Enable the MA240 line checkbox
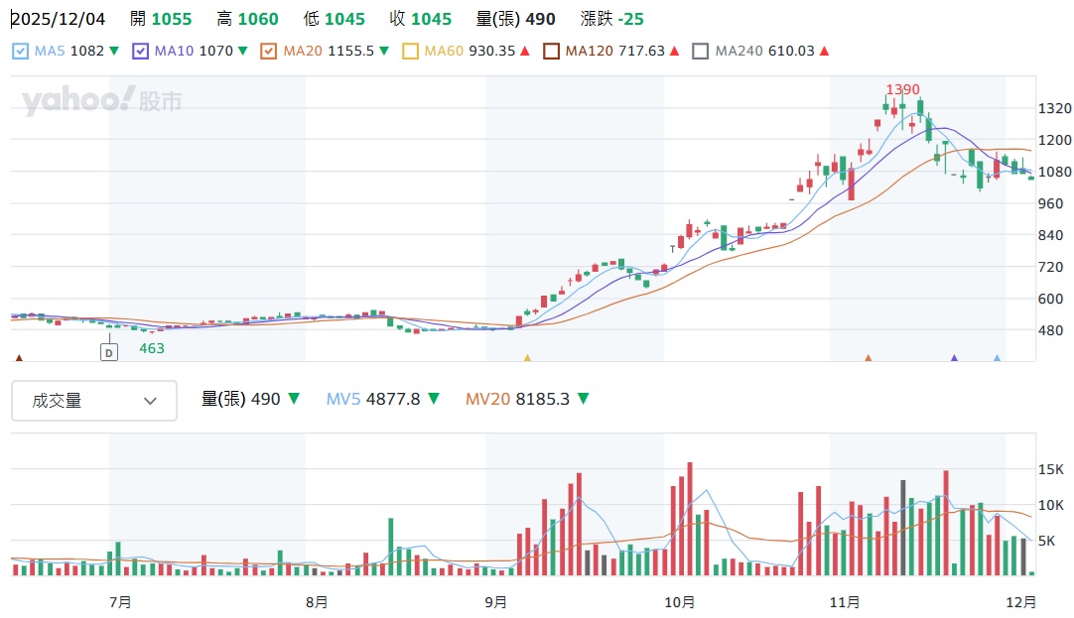Viewport: 1074px width, 618px height. coord(701,51)
